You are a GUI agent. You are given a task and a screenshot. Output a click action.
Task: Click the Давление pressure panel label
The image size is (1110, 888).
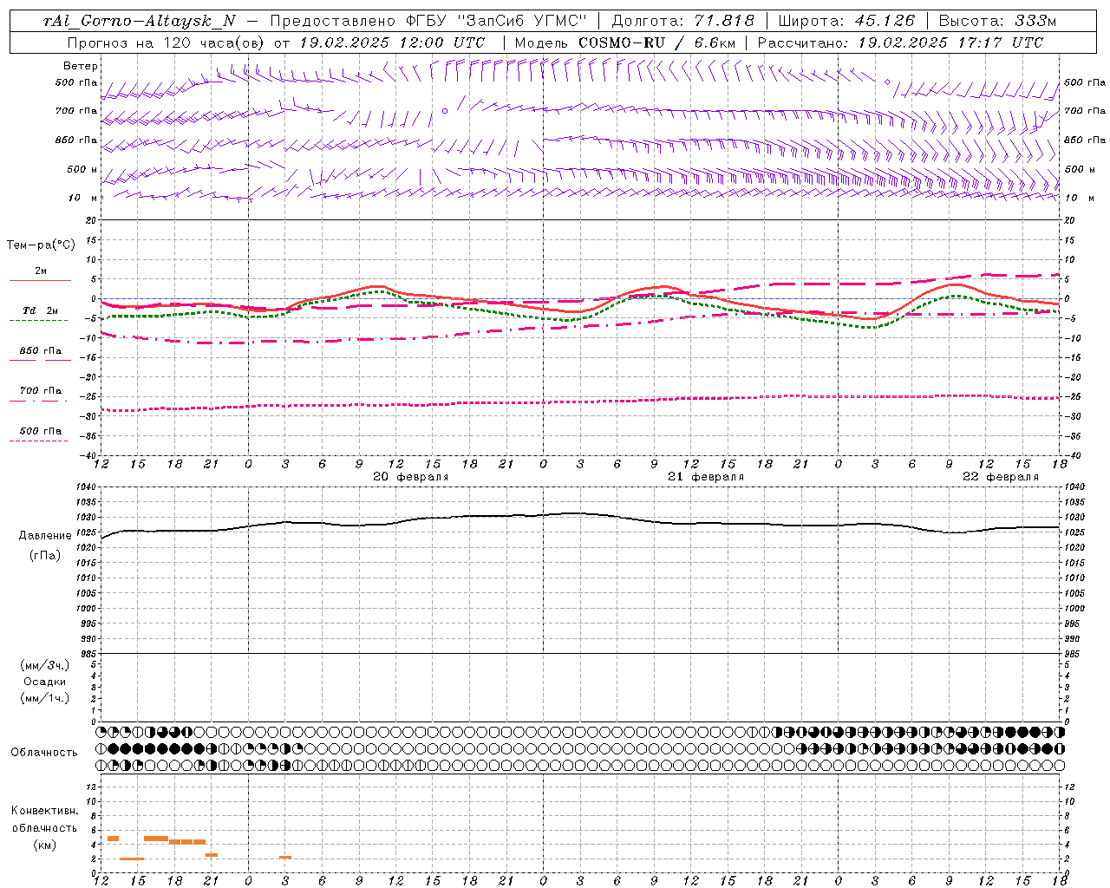click(x=45, y=536)
